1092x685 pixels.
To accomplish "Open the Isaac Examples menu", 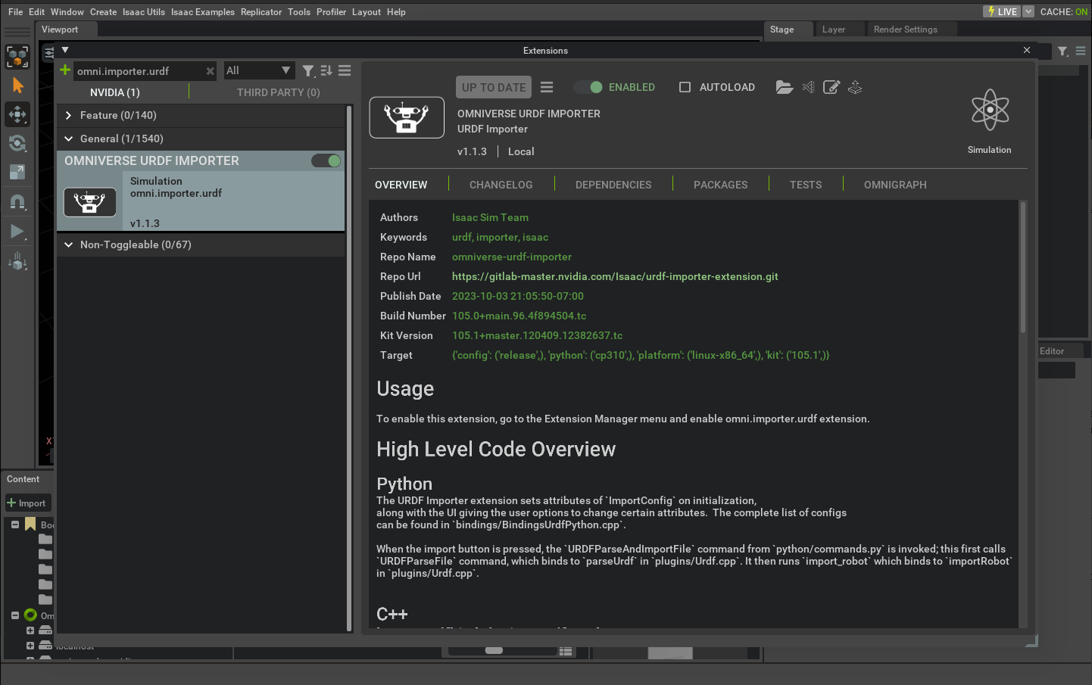I will click(203, 12).
